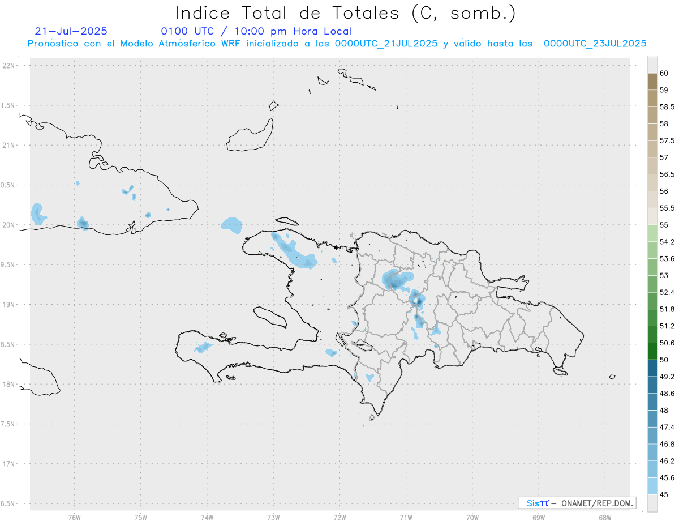
Task: Click "0100 UTC / 10:00 pm Hora Local" text
Action: pyautogui.click(x=256, y=31)
